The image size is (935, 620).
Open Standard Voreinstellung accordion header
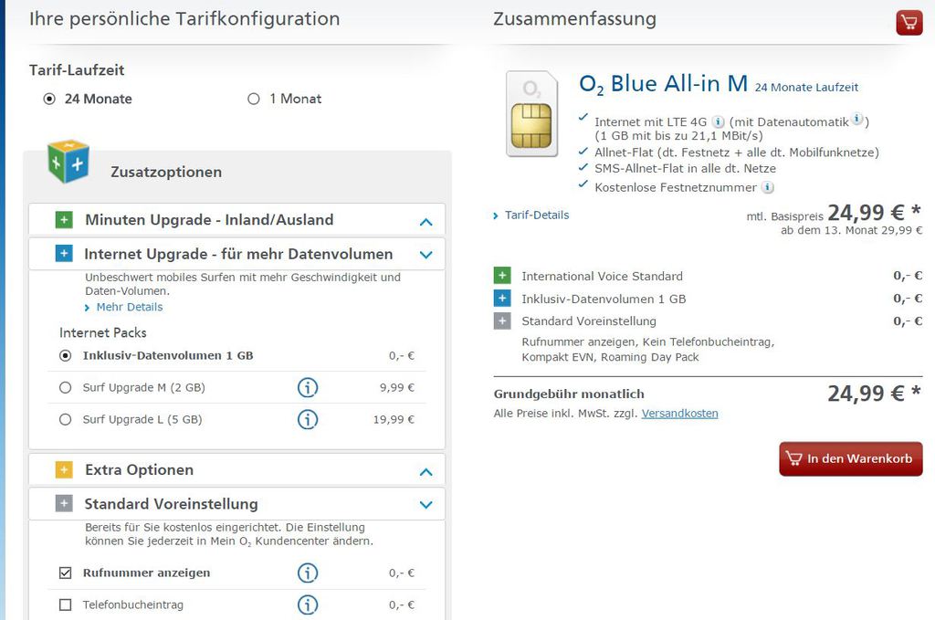click(x=236, y=504)
